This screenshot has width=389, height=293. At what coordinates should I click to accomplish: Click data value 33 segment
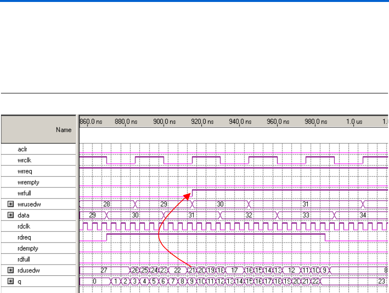[x=306, y=215]
